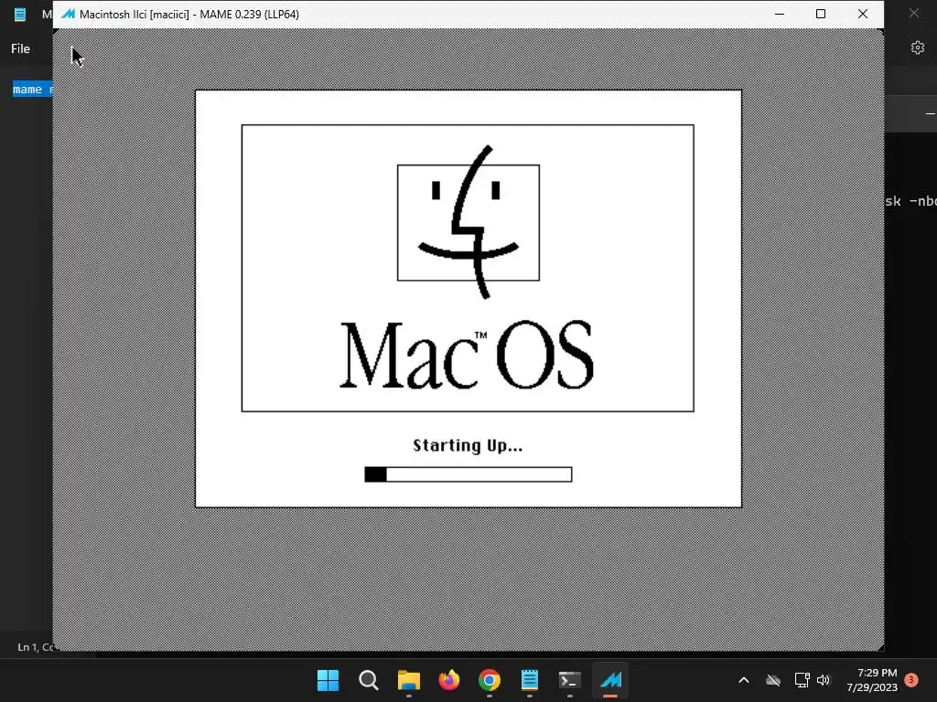Open notification badge with 3
The image size is (937, 702).
[x=910, y=679]
